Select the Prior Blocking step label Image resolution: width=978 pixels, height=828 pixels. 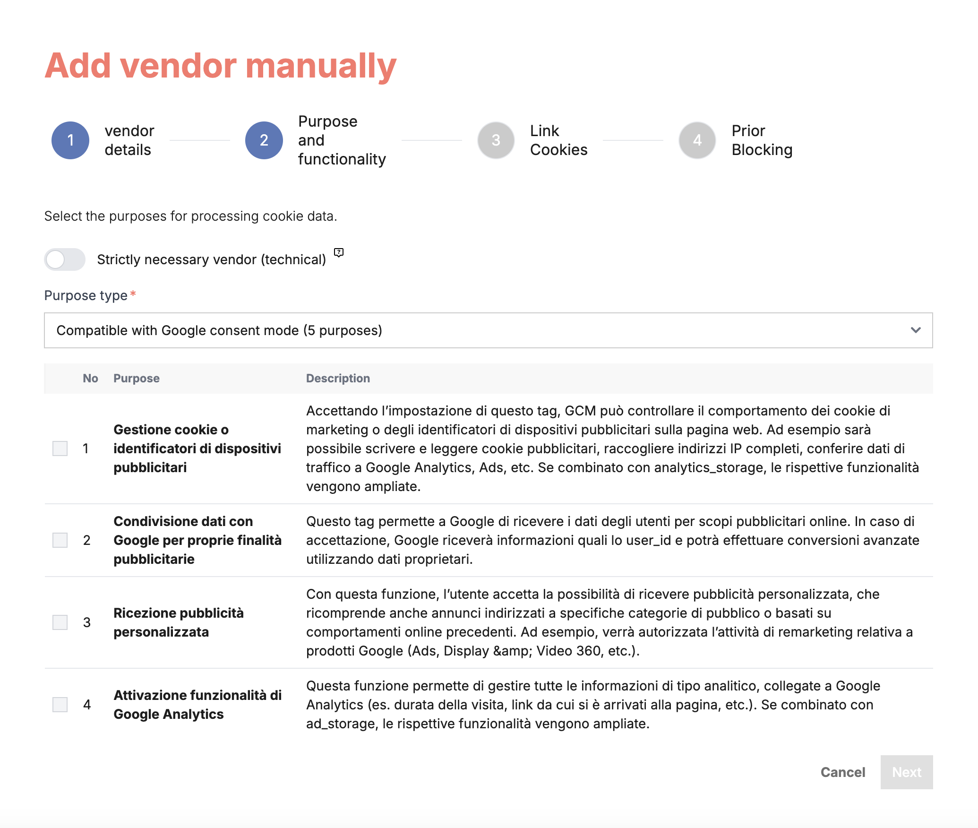tap(762, 140)
